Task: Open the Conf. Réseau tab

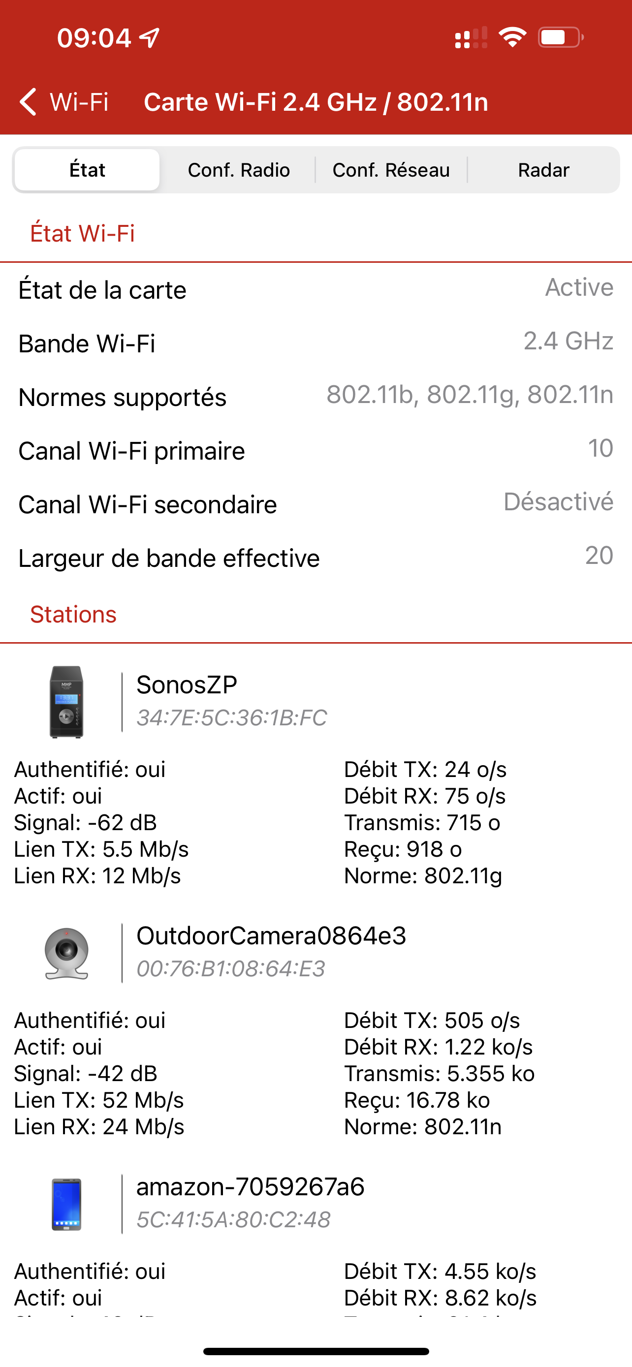Action: pos(391,170)
